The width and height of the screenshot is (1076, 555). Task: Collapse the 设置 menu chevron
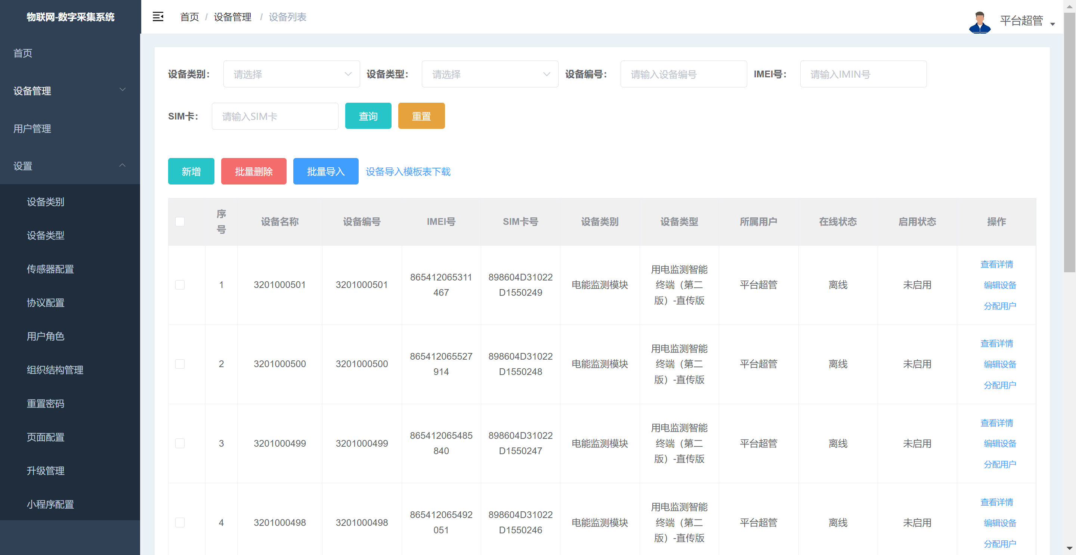point(123,165)
